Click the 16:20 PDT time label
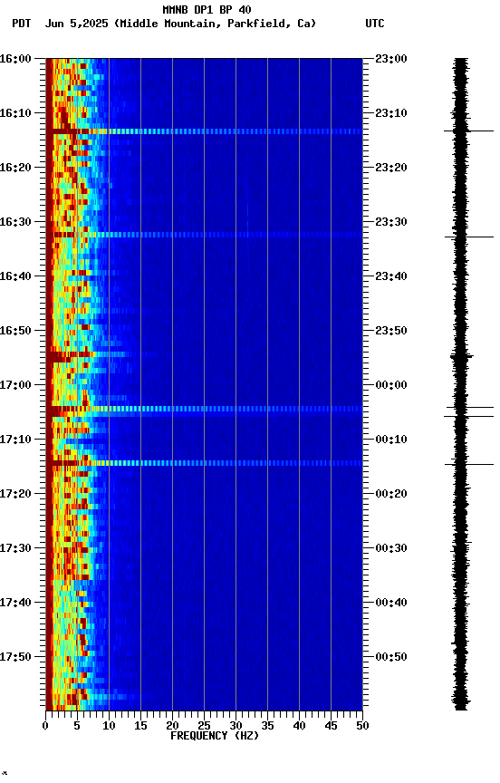The image size is (500, 783). tap(15, 168)
